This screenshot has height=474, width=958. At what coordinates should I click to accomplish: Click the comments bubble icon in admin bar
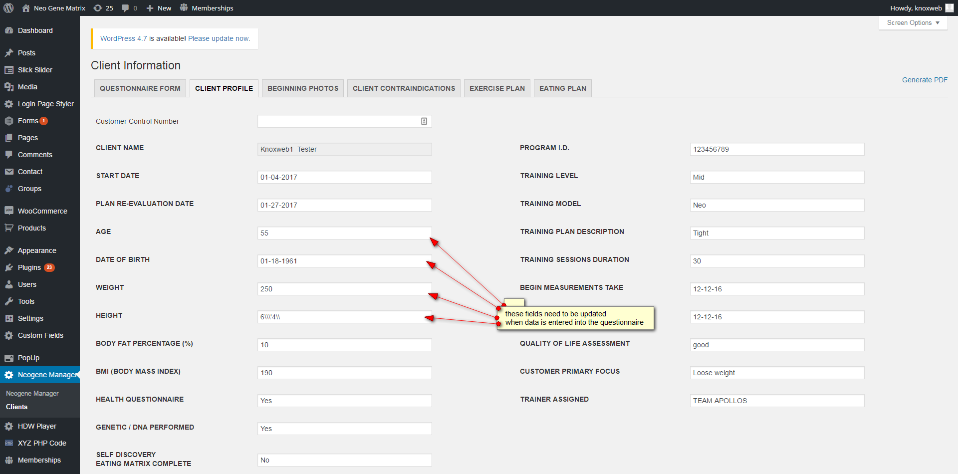[x=125, y=8]
